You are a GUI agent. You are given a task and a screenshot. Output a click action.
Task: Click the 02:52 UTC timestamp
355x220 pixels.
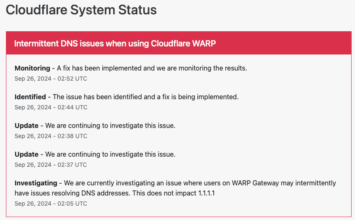51,79
